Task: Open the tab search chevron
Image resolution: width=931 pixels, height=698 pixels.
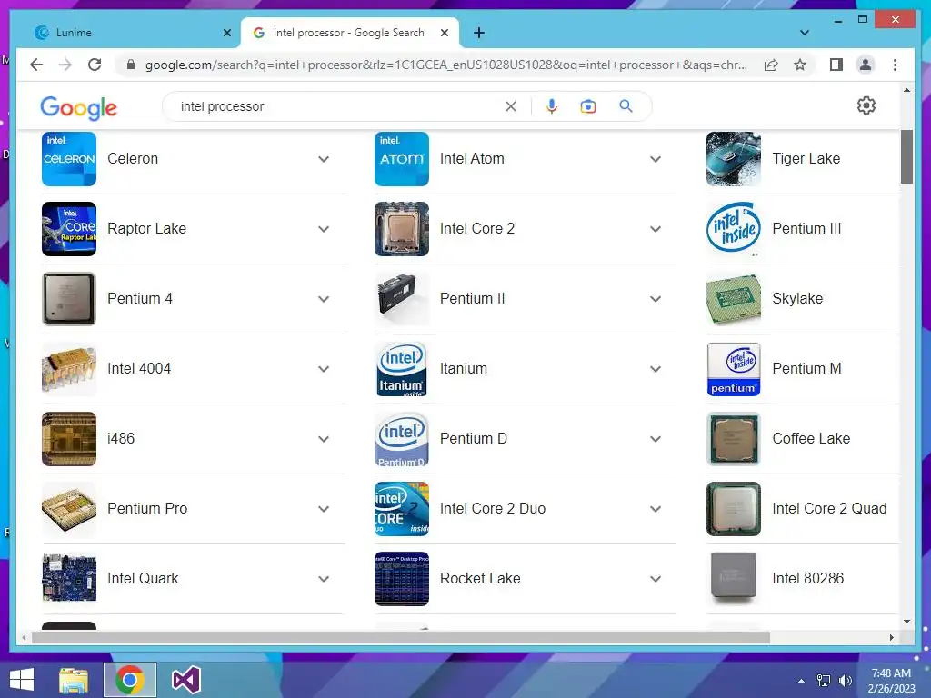Action: click(805, 33)
